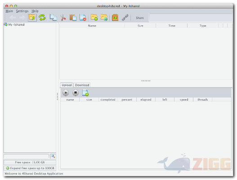Open the Main menu
Viewport: 237px width, 180px height.
pyautogui.click(x=9, y=11)
